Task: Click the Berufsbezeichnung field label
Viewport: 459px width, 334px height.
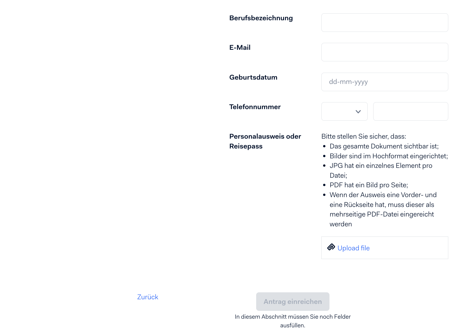Action: tap(261, 18)
